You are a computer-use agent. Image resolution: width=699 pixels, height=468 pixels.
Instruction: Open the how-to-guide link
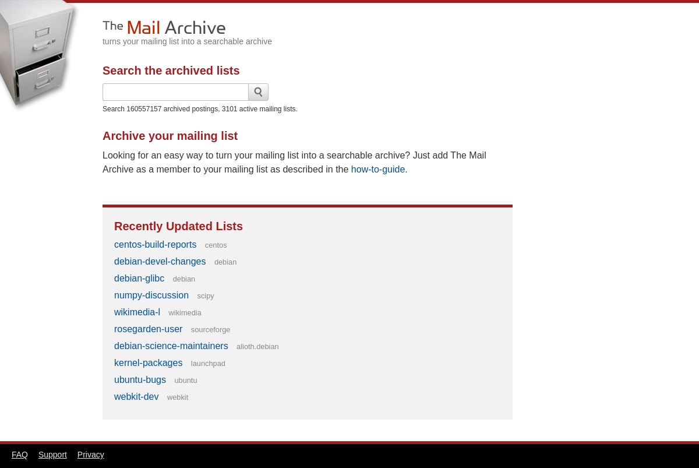377,169
